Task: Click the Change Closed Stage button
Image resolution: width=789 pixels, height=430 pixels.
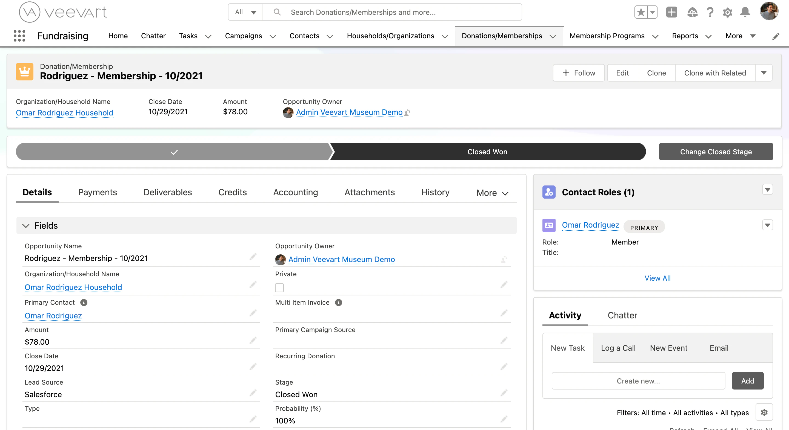Action: (716, 151)
